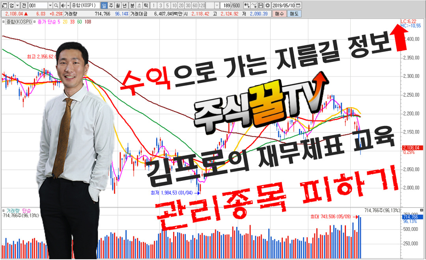Click small square beside 종합(KOSPI) legend
This screenshot has height=260, width=426.
(x=3, y=22)
